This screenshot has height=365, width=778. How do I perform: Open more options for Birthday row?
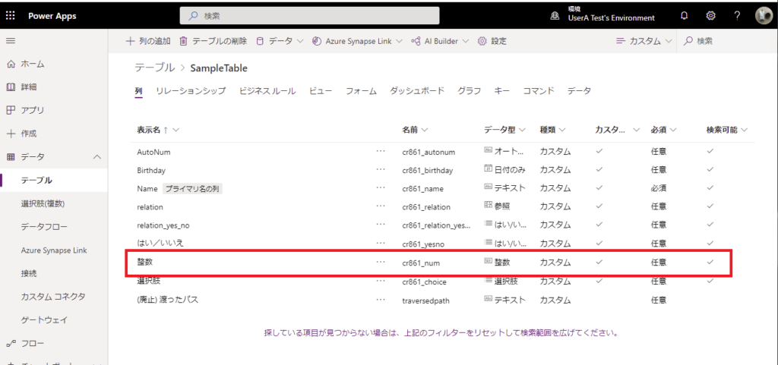coord(381,170)
